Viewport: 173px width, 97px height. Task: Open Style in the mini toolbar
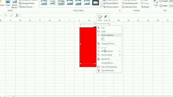point(100,18)
